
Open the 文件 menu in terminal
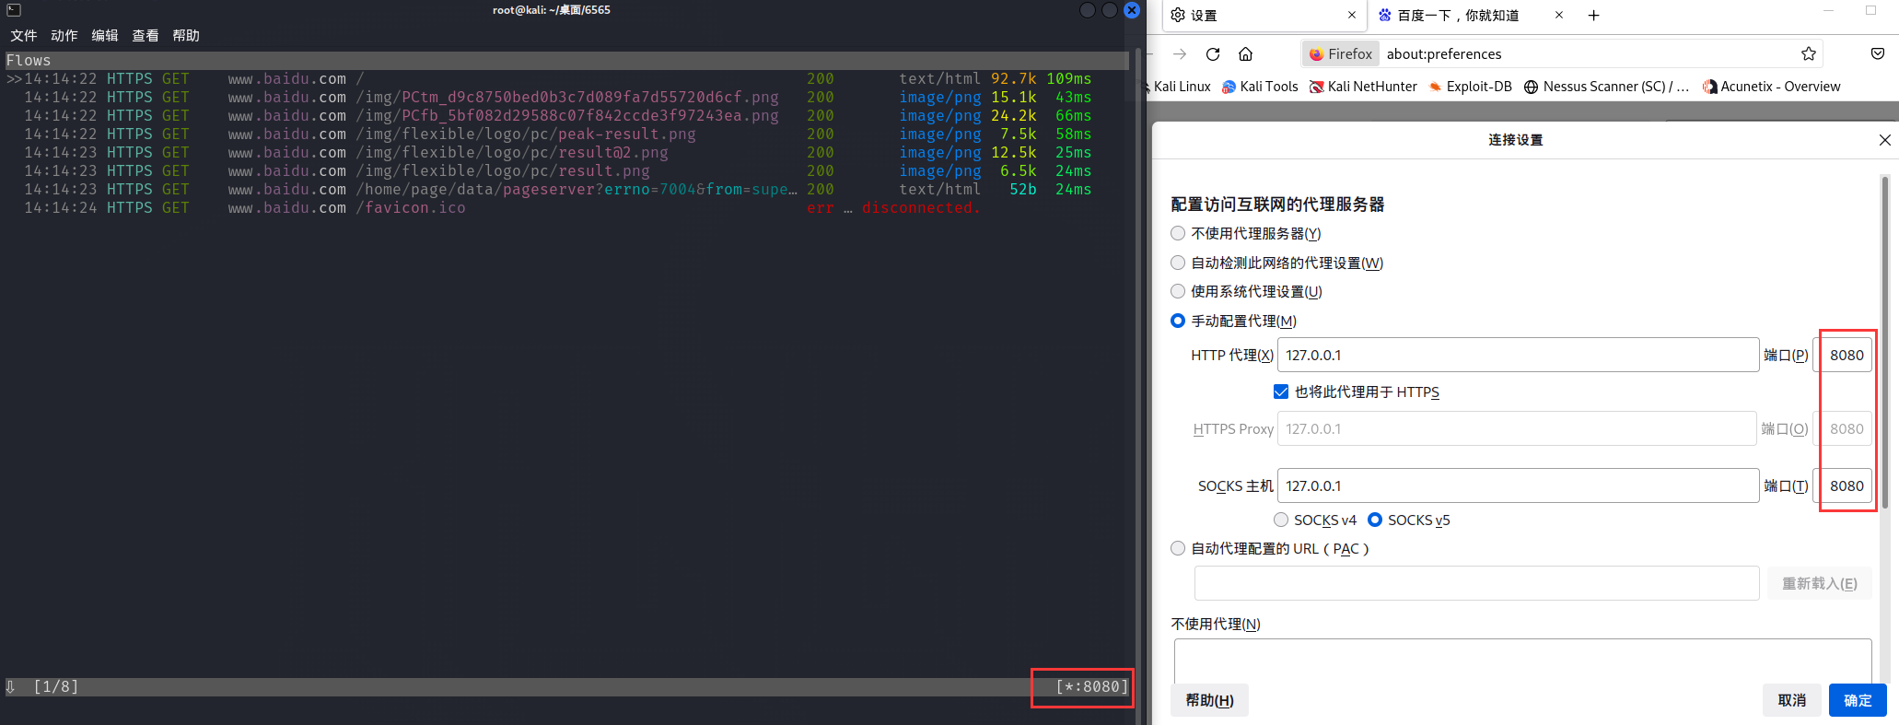pos(24,36)
